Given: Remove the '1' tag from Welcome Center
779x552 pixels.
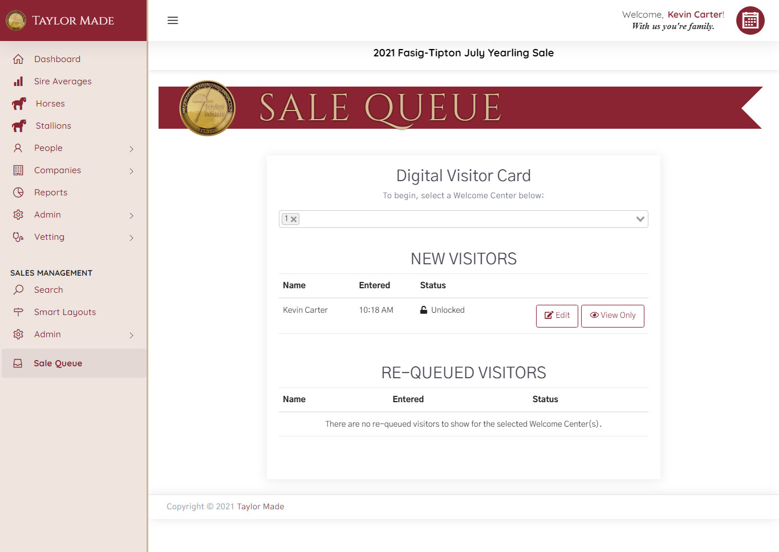Looking at the screenshot, I should [294, 219].
